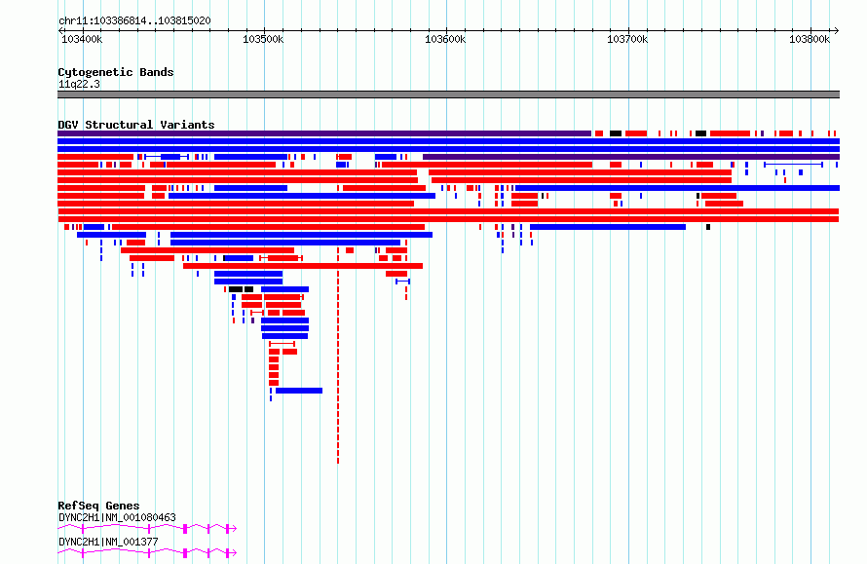Select the long purple variant in the top row
867x564 pixels.
(x=324, y=133)
